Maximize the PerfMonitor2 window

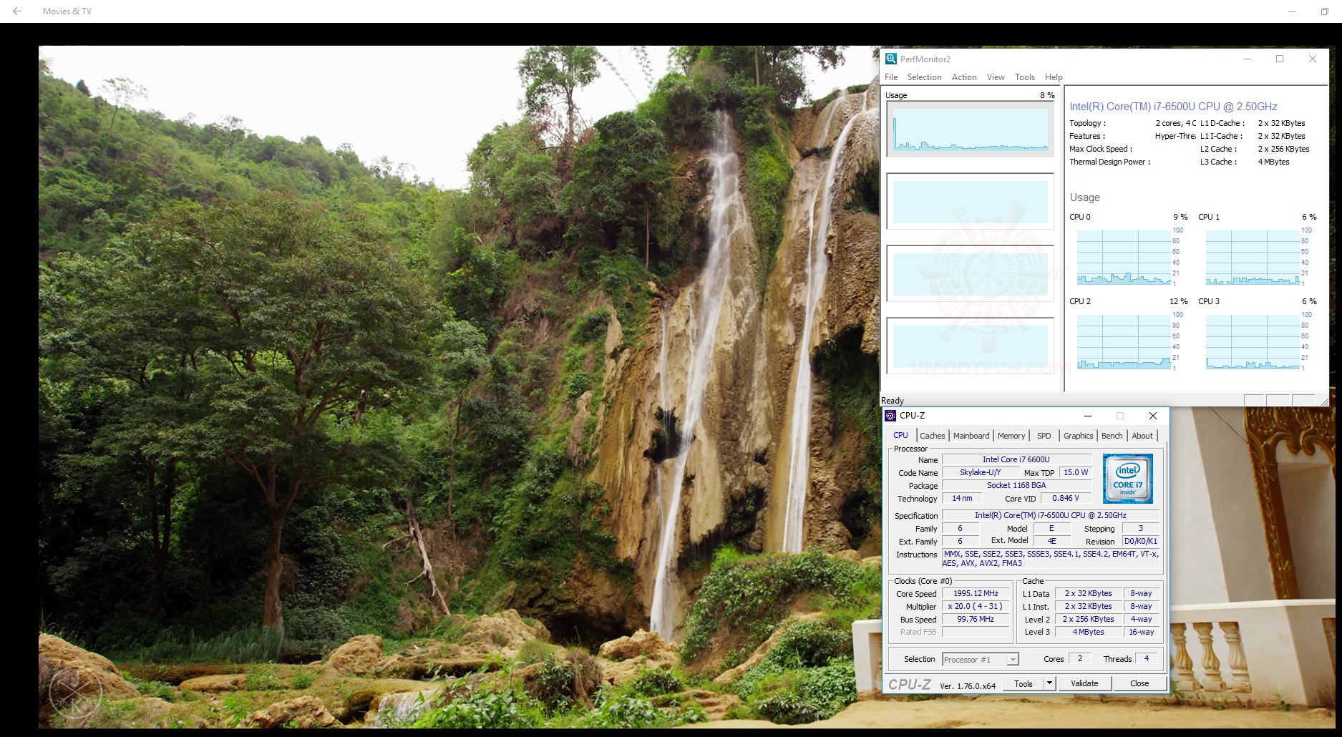(1280, 59)
